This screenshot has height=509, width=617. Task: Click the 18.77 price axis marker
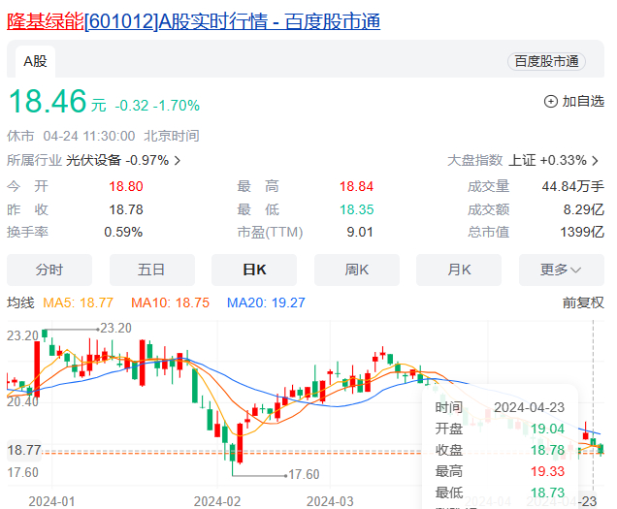coord(24,450)
